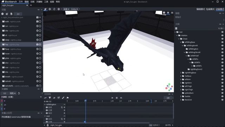Collapse the night_fury animation file group
225x127 pixels.
tap(2, 17)
